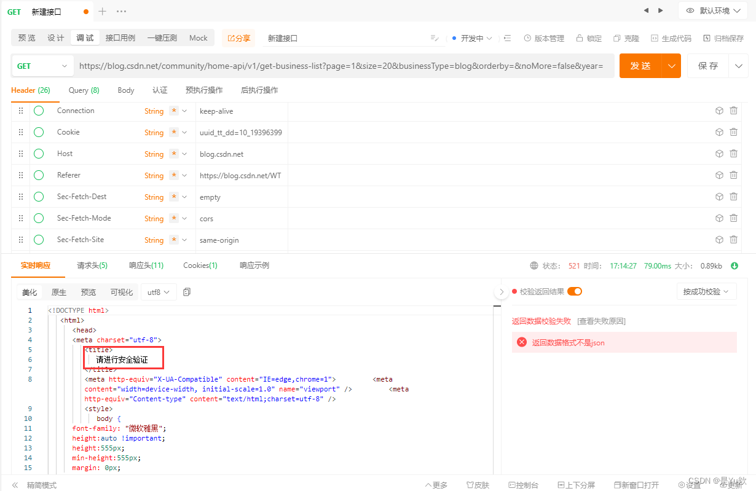This screenshot has height=491, width=756.
Task: Delete the Sec-Fetch-Dest header with its trash icon
Action: click(734, 197)
